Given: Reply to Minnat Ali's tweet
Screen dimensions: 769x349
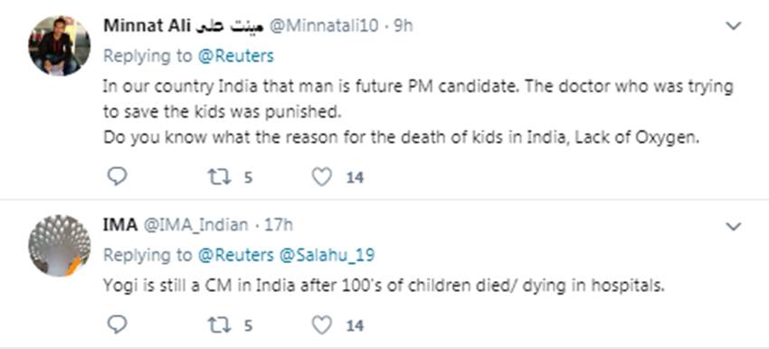Looking at the screenshot, I should (x=117, y=176).
